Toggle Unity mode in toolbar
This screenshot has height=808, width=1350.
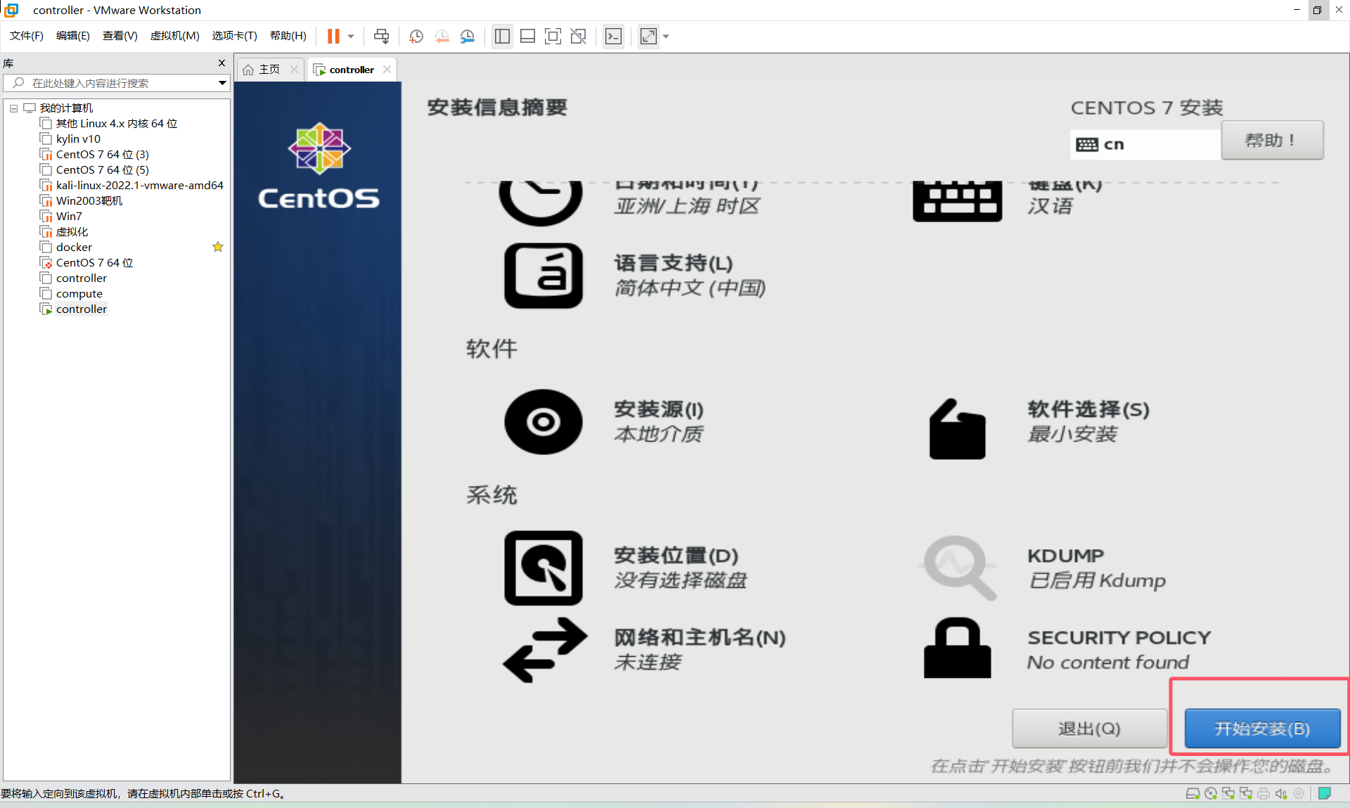(578, 36)
